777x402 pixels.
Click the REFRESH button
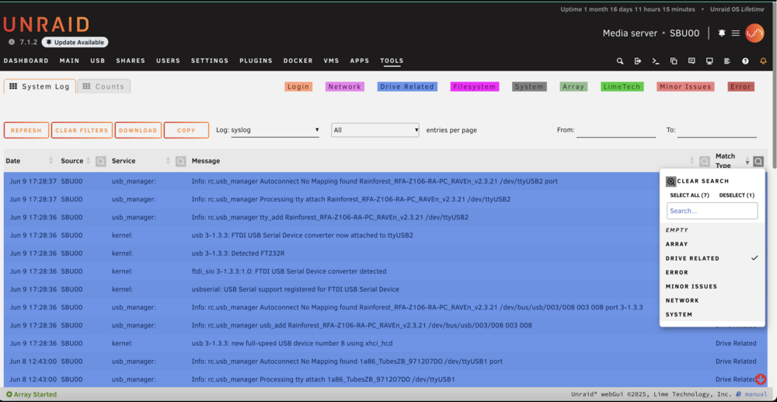[26, 131]
